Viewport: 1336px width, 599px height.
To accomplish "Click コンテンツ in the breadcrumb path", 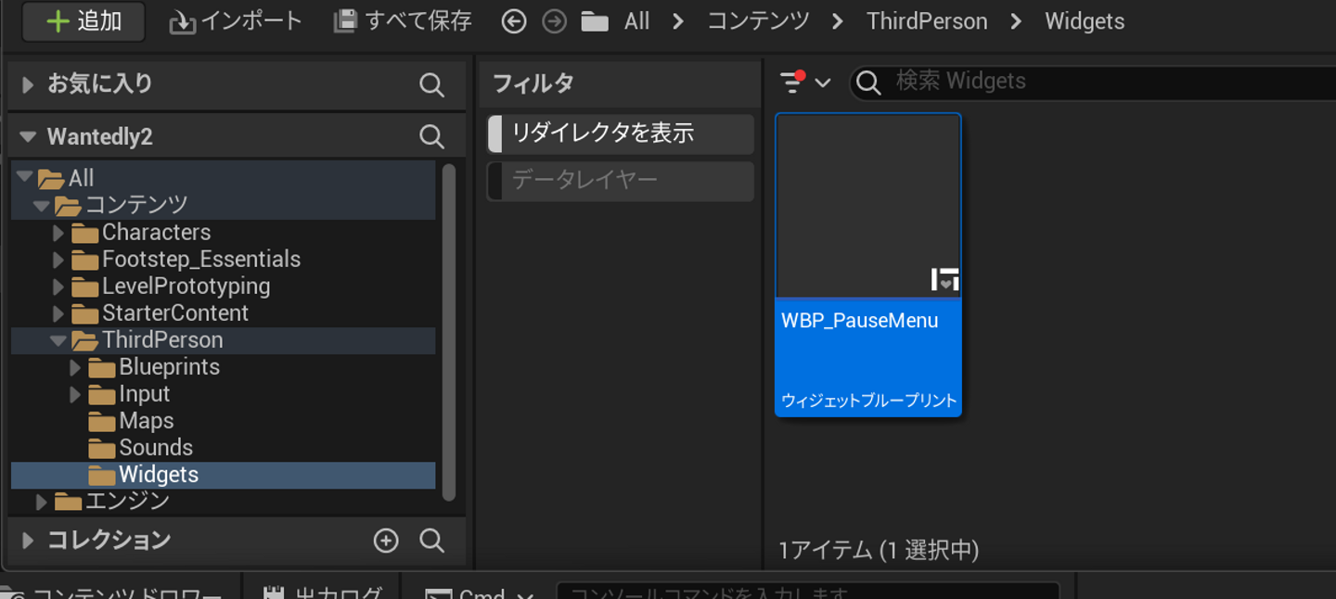I will (758, 21).
